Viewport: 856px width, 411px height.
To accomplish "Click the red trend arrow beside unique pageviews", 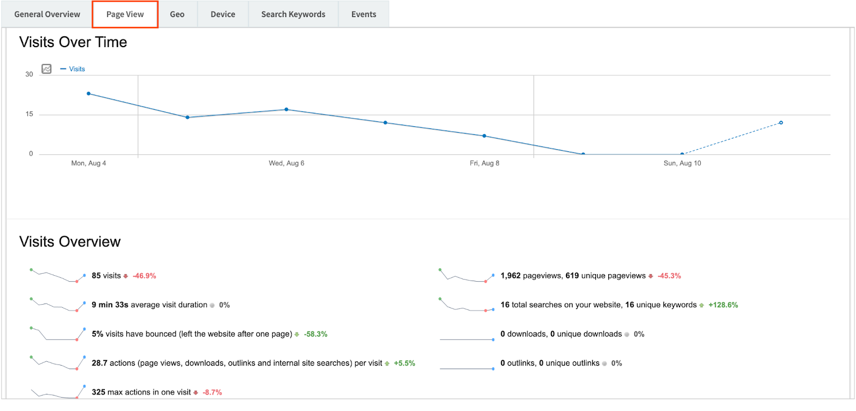I will tap(651, 276).
